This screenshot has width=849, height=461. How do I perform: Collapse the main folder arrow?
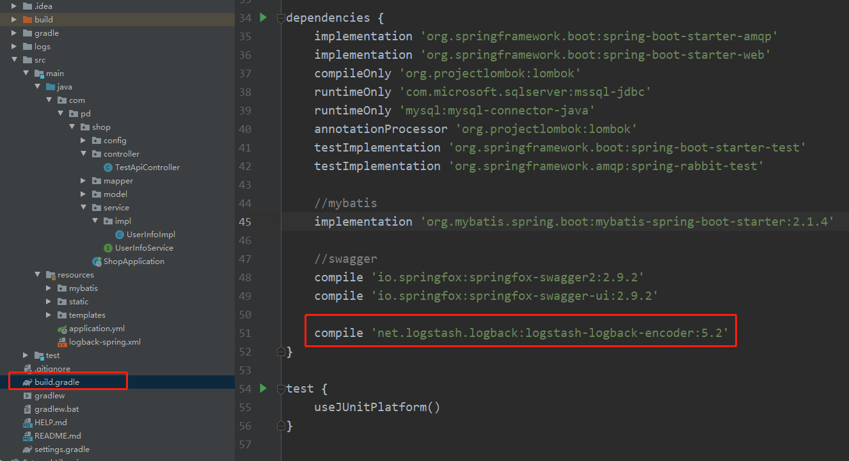click(26, 73)
